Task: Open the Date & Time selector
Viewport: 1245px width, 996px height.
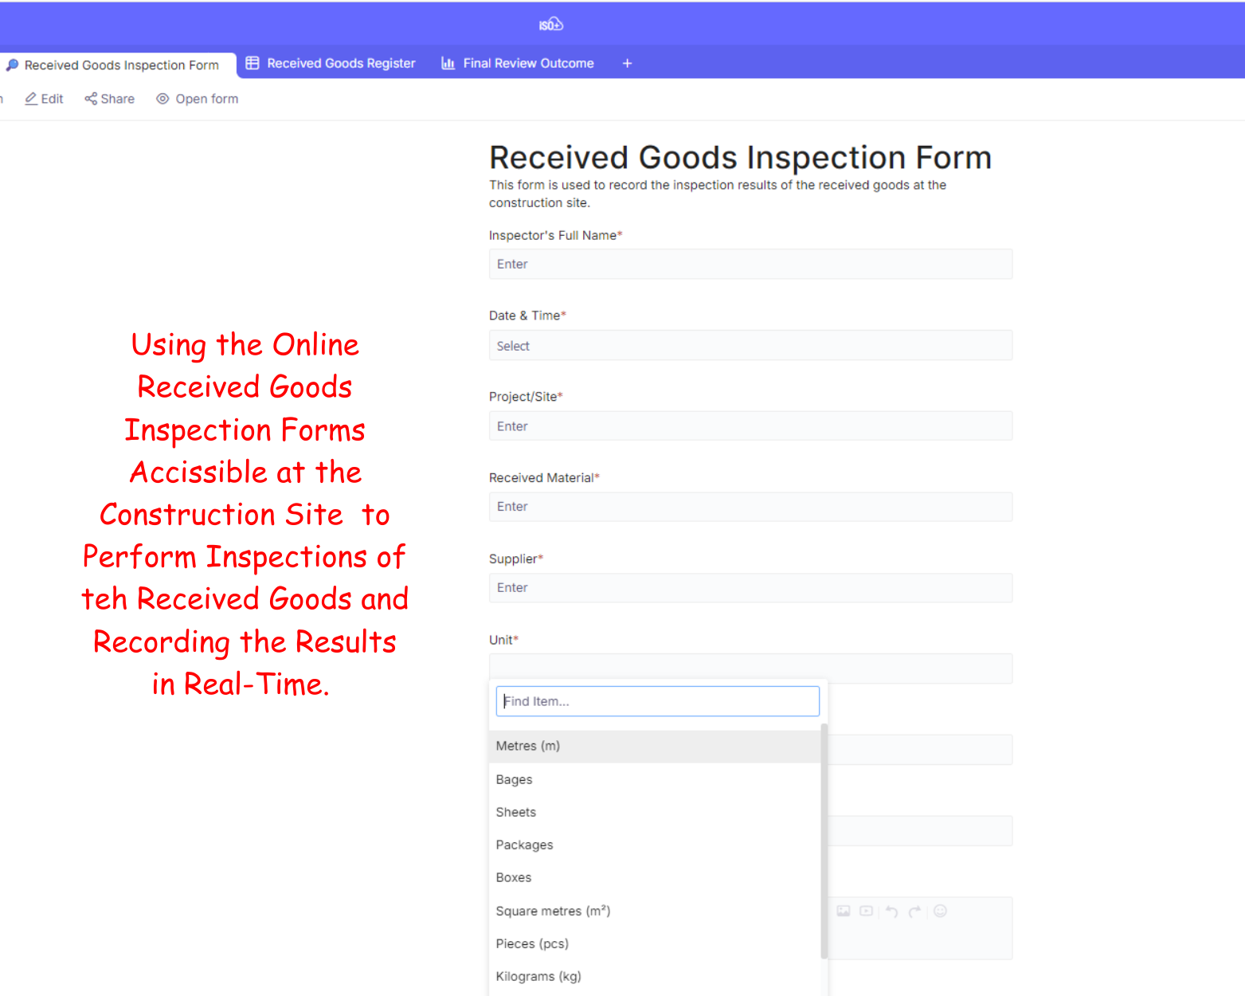Action: pos(750,346)
